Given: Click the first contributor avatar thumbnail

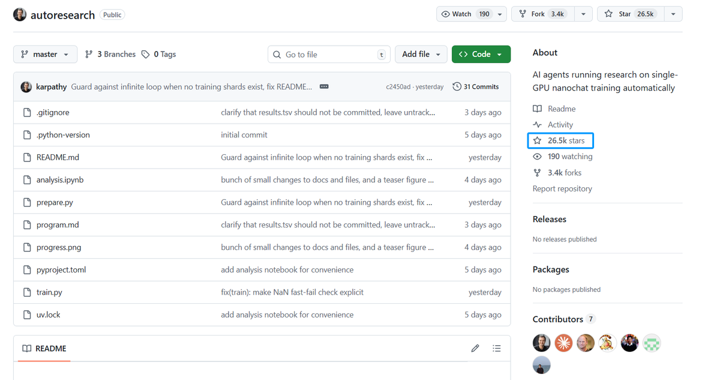Looking at the screenshot, I should [541, 343].
